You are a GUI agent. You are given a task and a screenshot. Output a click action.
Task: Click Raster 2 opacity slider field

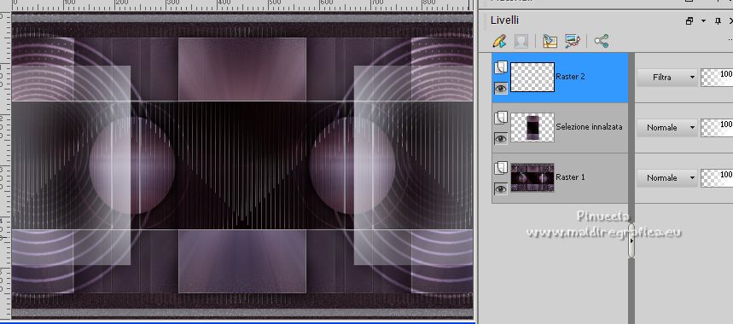coord(717,78)
